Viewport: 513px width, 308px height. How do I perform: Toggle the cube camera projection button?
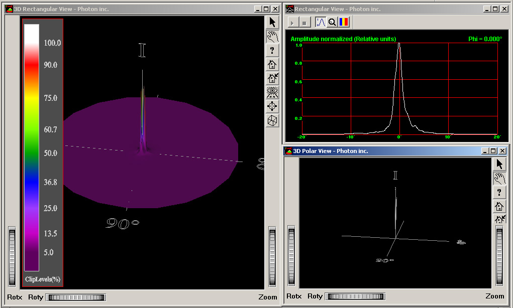click(272, 120)
